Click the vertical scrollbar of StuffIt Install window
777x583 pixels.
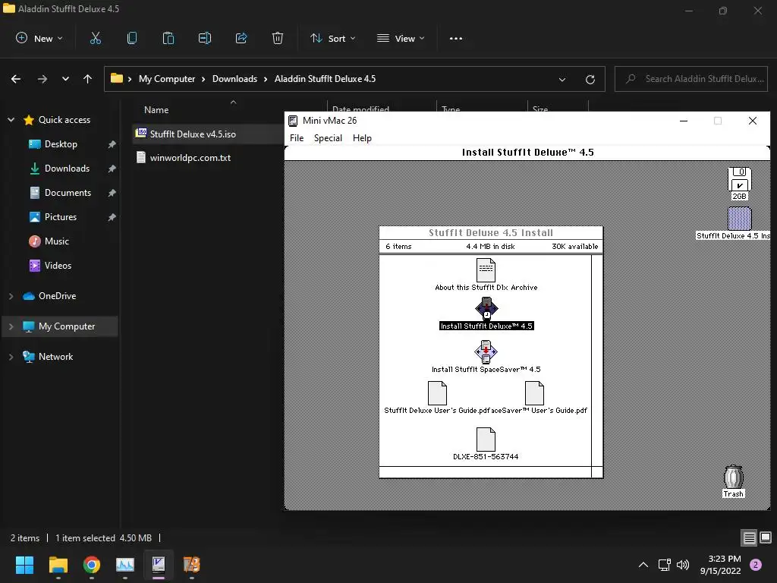click(x=597, y=361)
